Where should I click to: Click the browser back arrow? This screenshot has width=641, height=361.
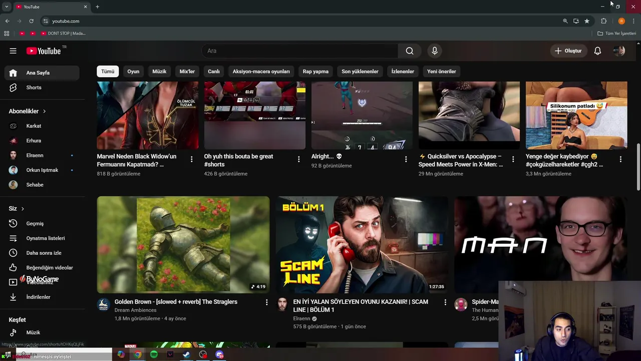click(x=7, y=21)
